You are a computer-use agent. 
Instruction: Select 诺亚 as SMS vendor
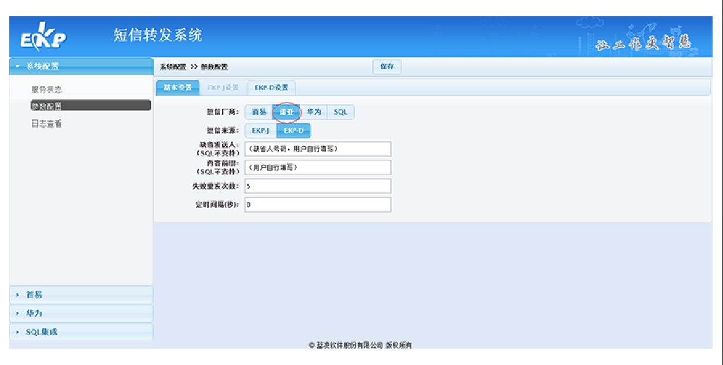point(287,112)
